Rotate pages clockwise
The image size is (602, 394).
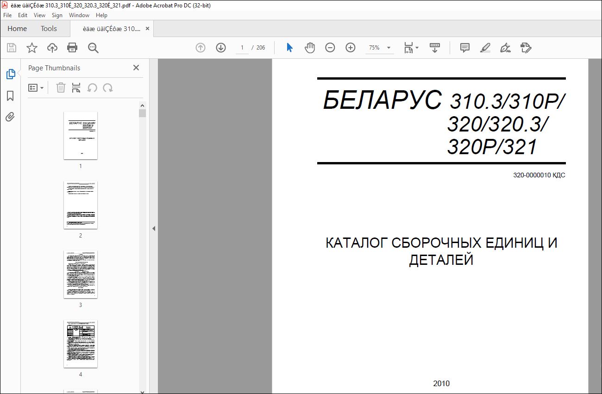click(x=108, y=88)
